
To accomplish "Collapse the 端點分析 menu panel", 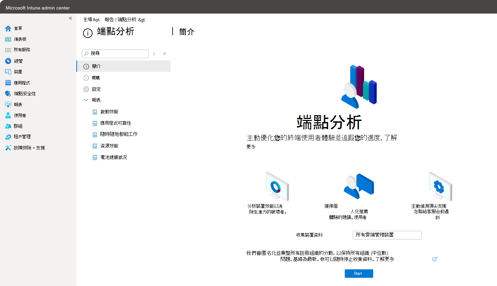I will tap(164, 54).
